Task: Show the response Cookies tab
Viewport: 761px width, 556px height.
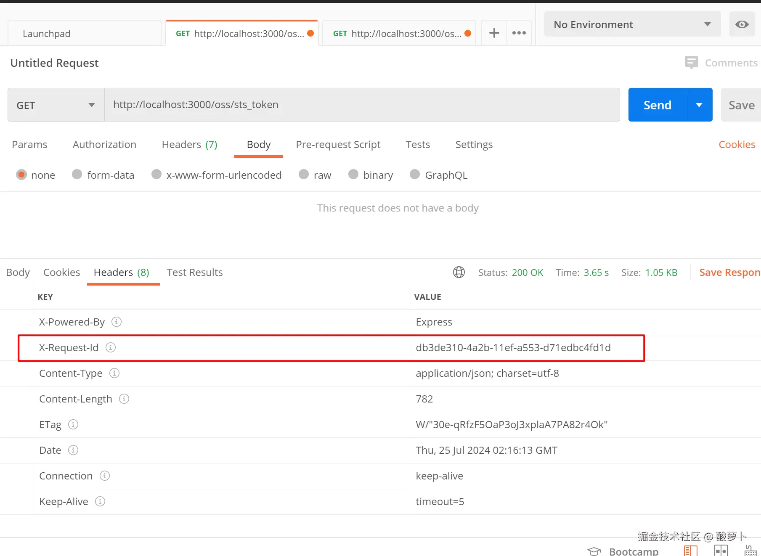Action: (62, 273)
